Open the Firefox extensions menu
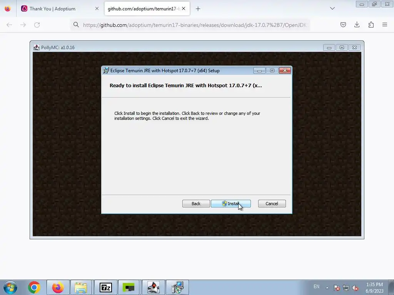This screenshot has height=295, width=394. pos(371,25)
